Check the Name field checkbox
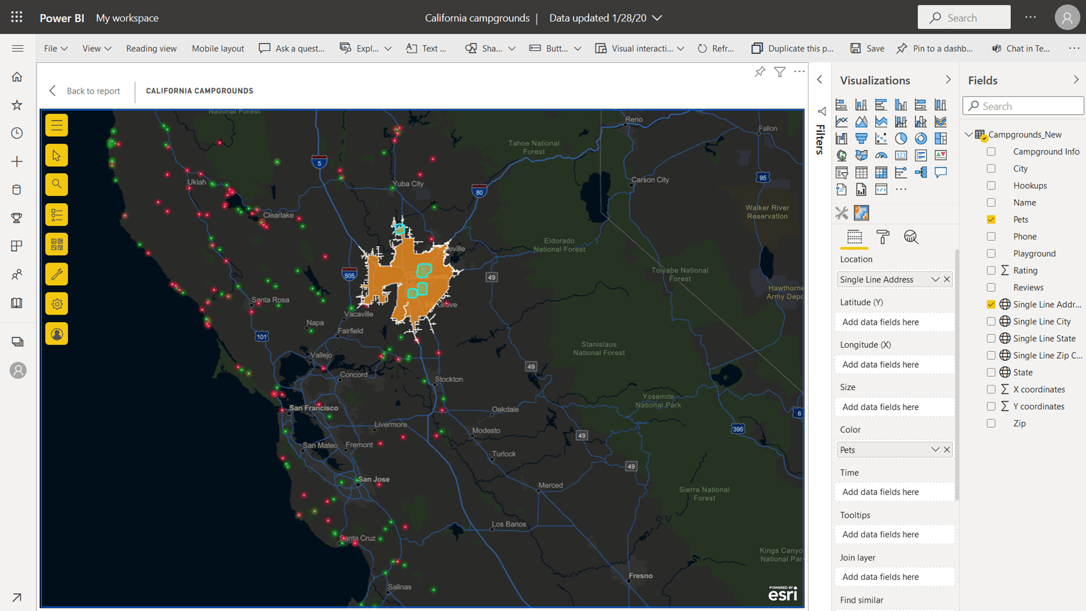Viewport: 1086px width, 611px height. 991,202
